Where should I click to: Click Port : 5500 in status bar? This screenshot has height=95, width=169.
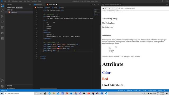tap(152, 91)
